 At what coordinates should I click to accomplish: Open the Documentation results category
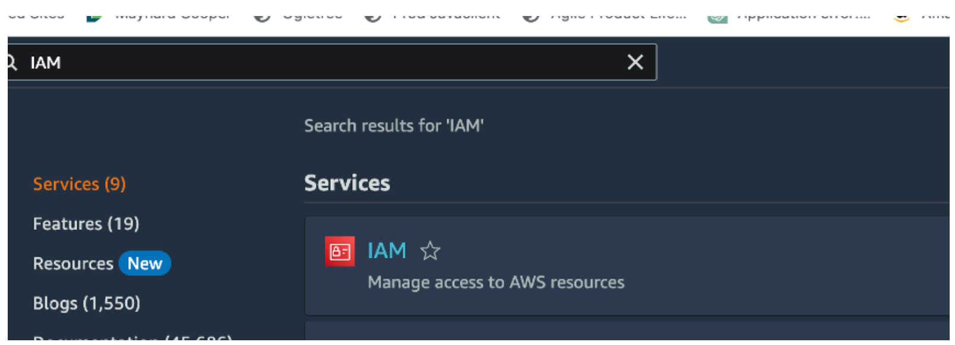pos(132,338)
